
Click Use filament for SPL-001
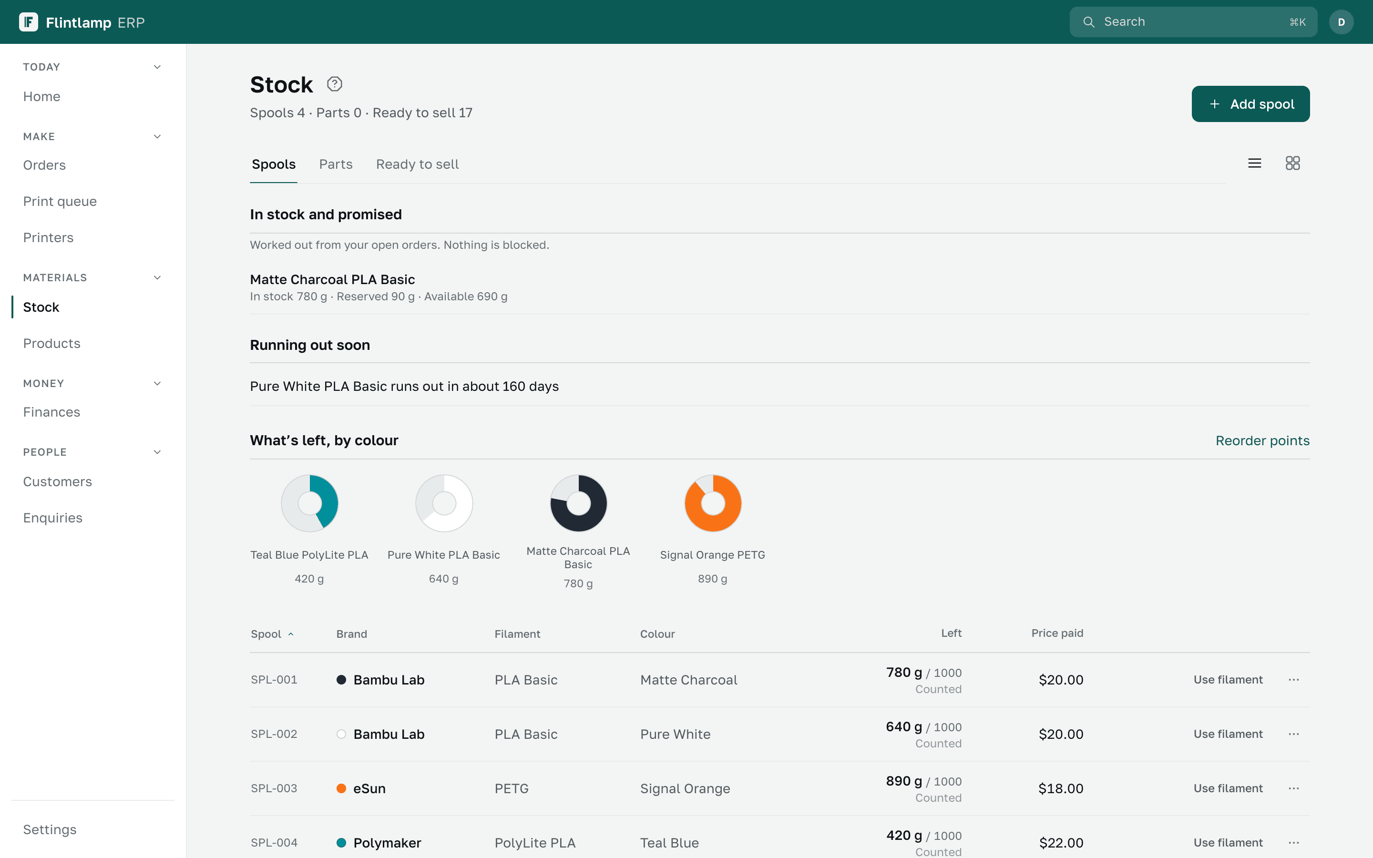point(1228,680)
